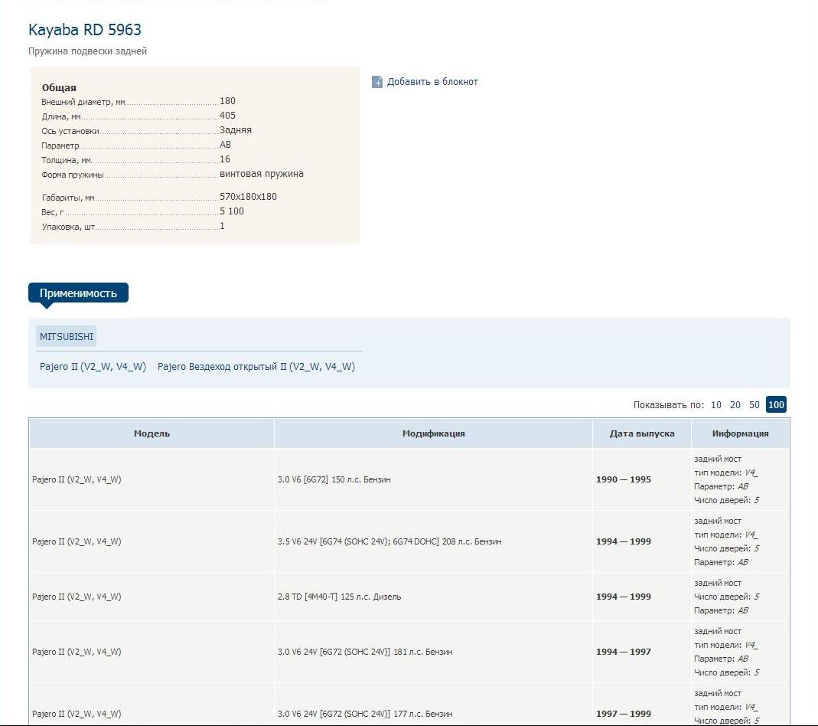
Task: Click the '570x180x180' dimensions value
Action: pyautogui.click(x=249, y=197)
